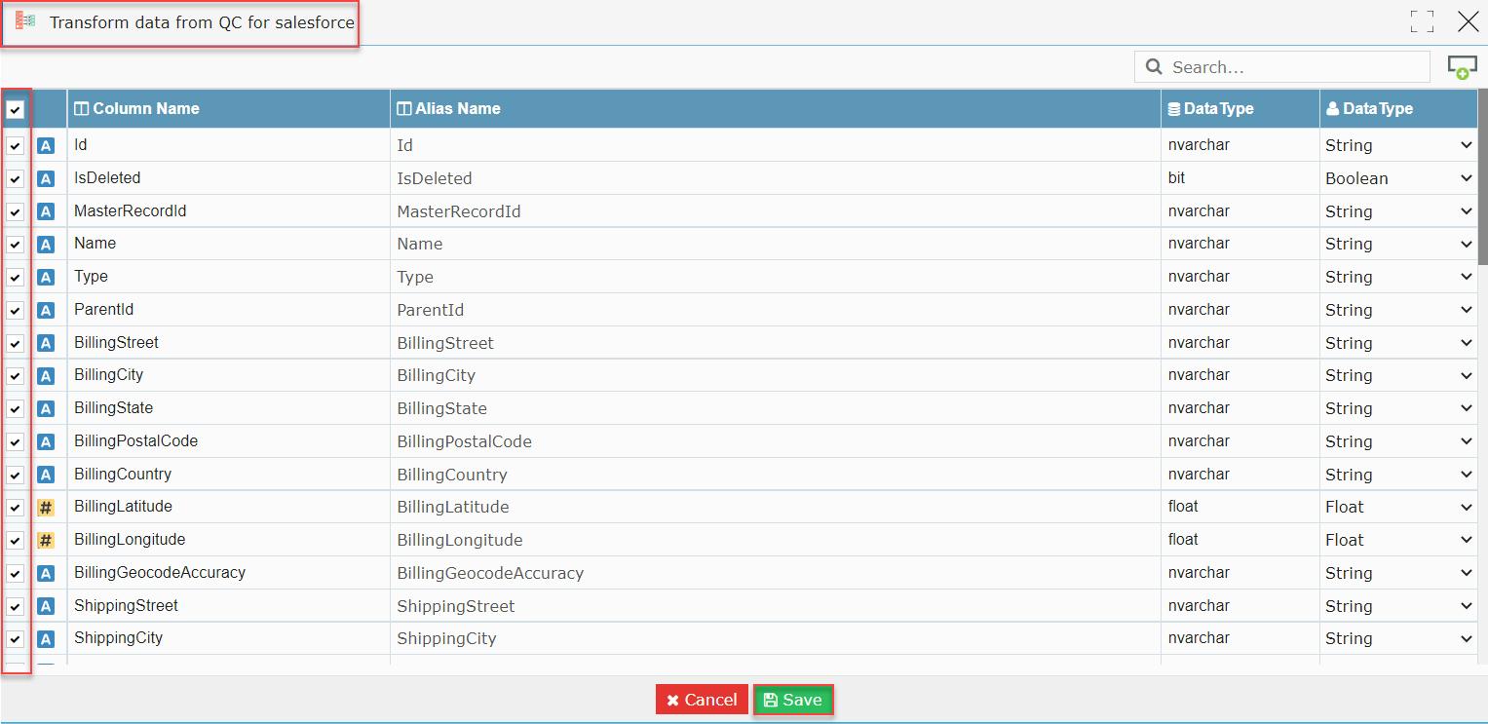Screen dimensions: 1488x724
Task: Click the bit data type cell
Action: pyautogui.click(x=1240, y=178)
